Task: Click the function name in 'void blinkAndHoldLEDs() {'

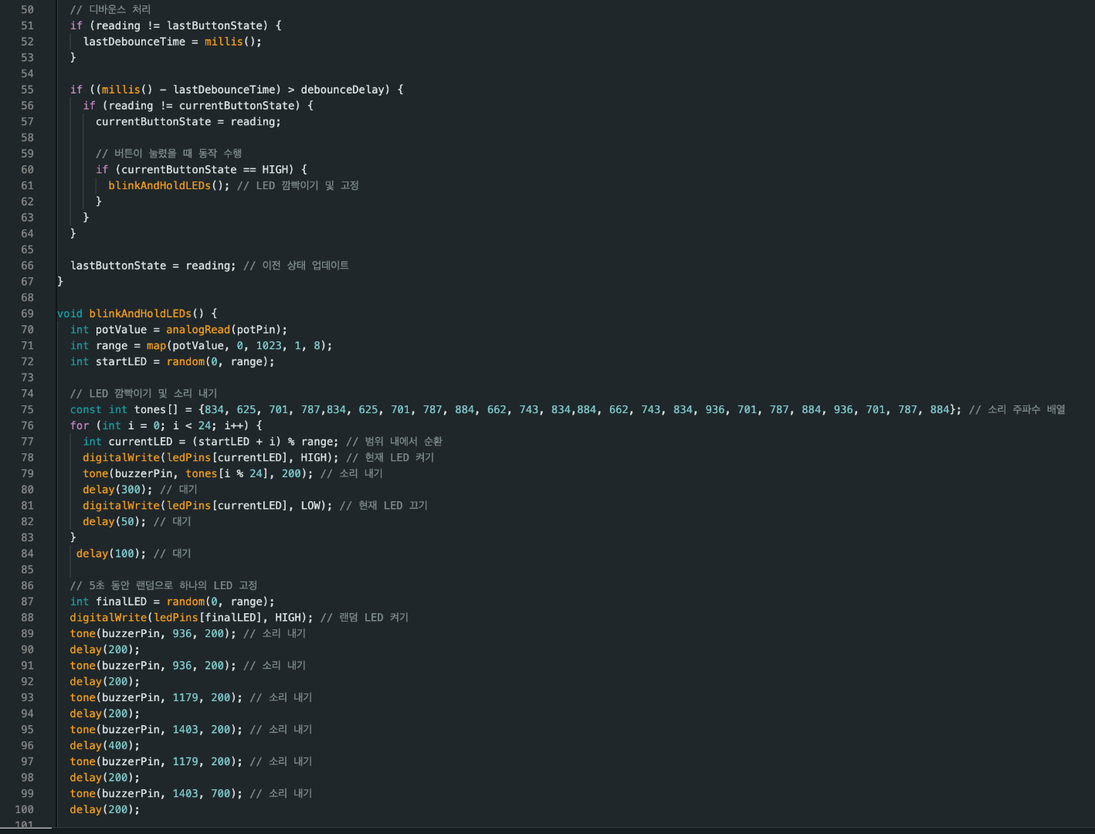Action: click(x=140, y=314)
